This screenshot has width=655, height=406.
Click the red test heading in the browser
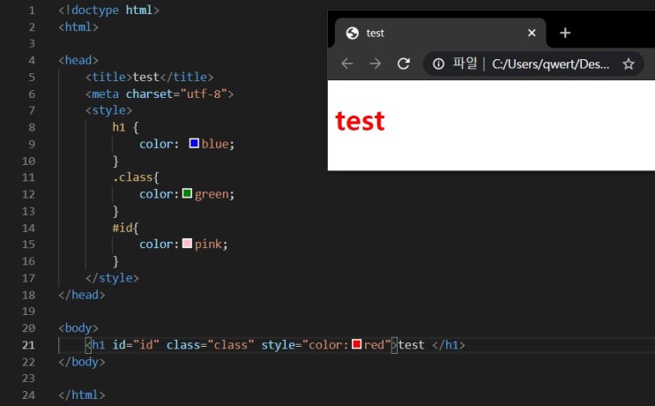coord(360,121)
